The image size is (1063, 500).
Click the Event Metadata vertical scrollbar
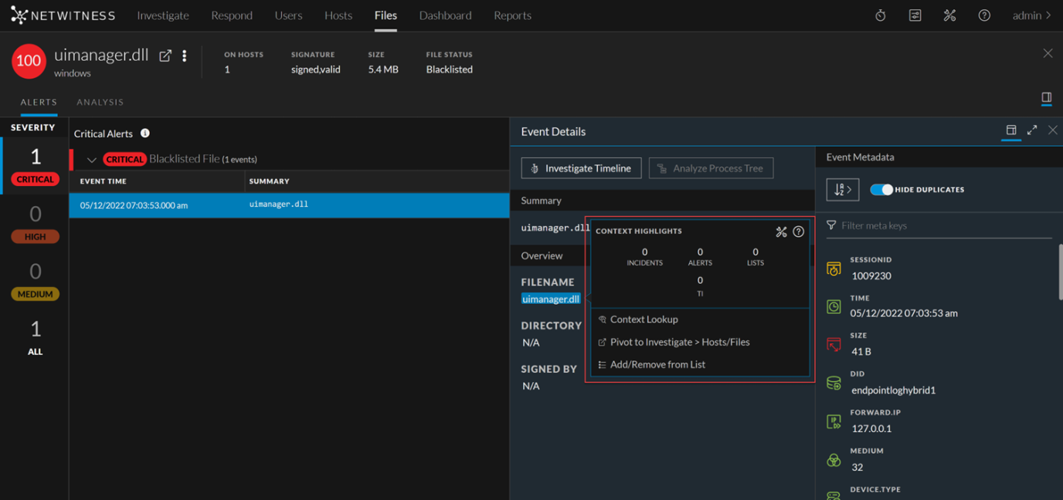pyautogui.click(x=1059, y=270)
